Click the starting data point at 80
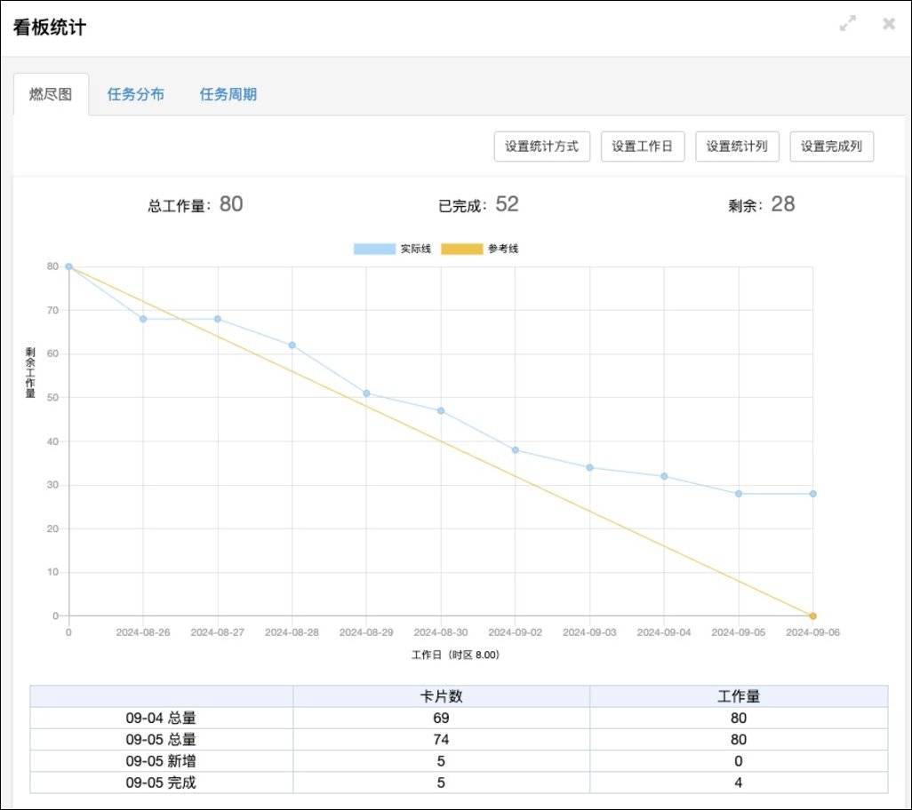 click(x=68, y=266)
